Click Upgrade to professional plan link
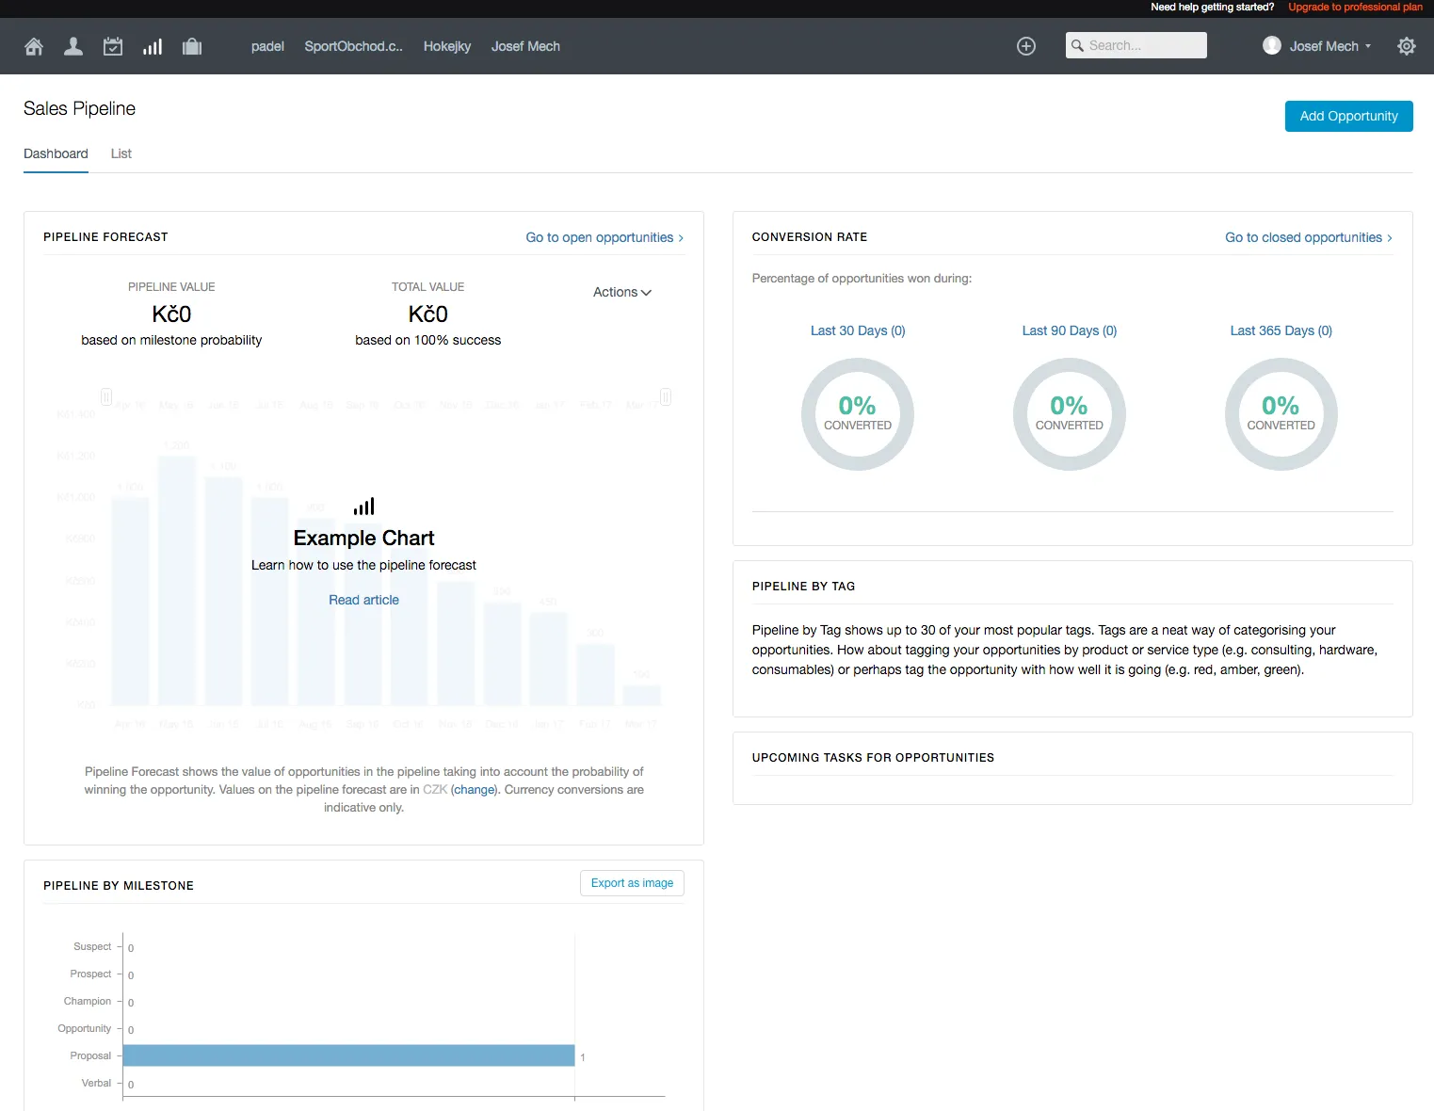The image size is (1434, 1111). pyautogui.click(x=1355, y=7)
